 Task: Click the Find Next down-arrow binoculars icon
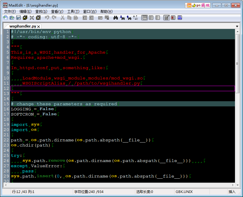click(122, 18)
